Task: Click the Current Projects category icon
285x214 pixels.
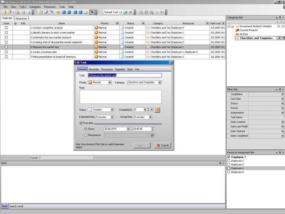Action: point(237,30)
